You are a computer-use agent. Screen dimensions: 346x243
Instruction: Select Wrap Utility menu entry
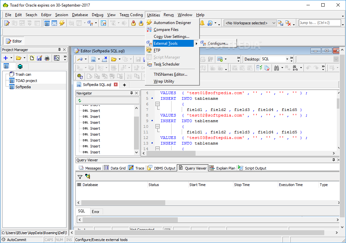tap(164, 81)
